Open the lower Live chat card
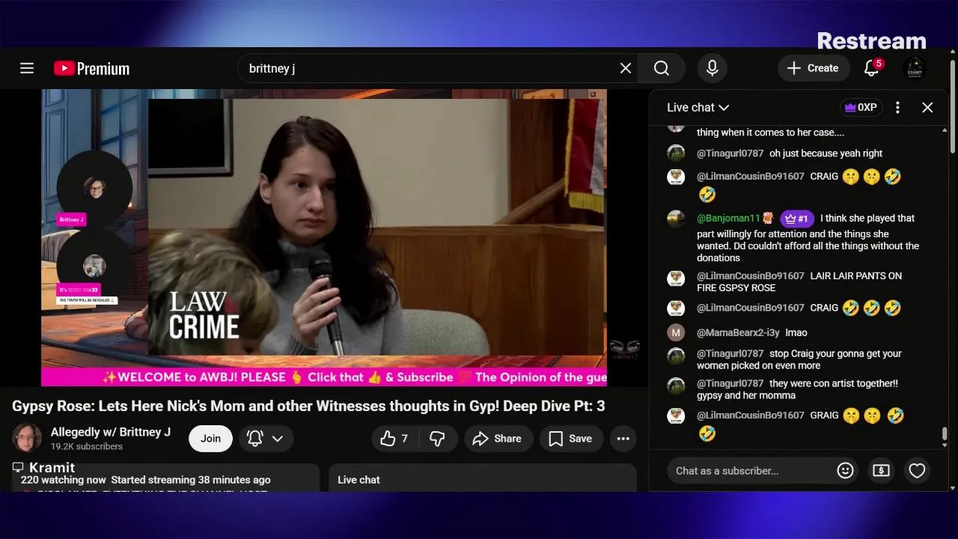Viewport: 958px width, 539px height. (x=483, y=479)
